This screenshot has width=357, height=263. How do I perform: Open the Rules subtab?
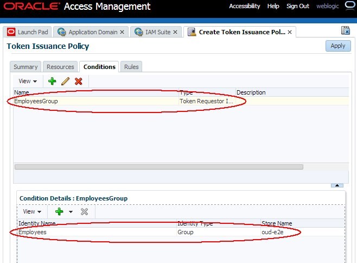(x=131, y=67)
